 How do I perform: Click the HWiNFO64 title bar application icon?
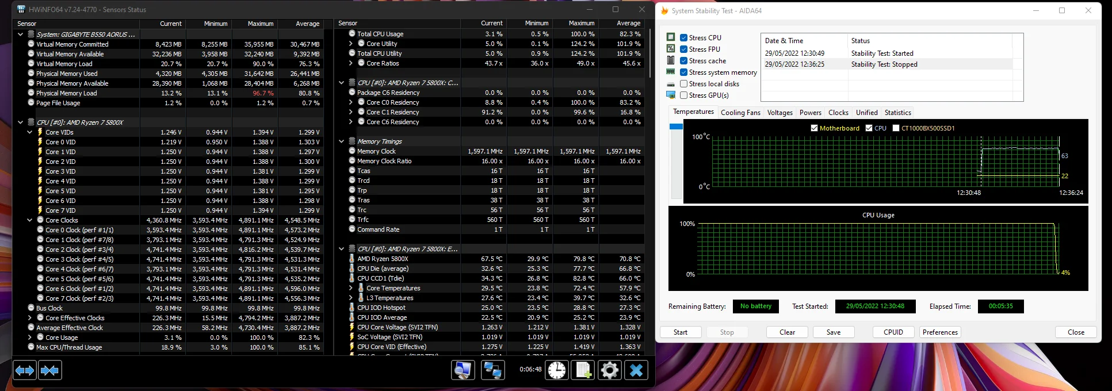(x=21, y=10)
